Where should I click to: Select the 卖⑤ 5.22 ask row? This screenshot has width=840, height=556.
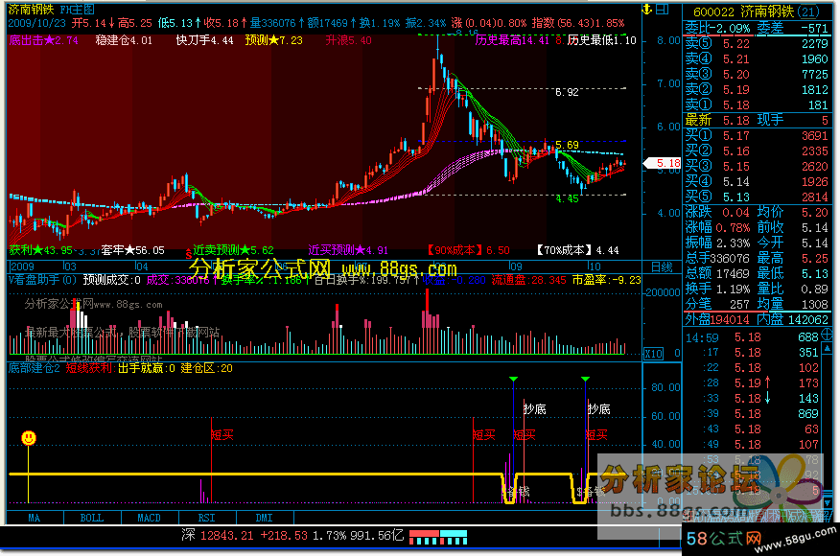point(757,43)
